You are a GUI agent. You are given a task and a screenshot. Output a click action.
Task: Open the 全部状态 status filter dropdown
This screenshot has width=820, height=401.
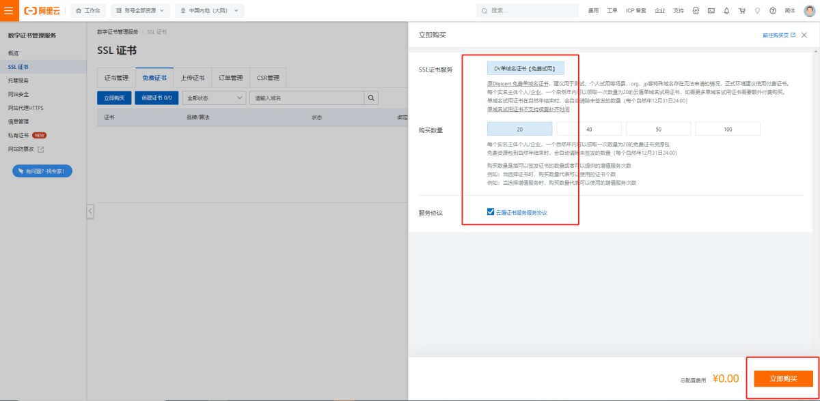click(214, 98)
